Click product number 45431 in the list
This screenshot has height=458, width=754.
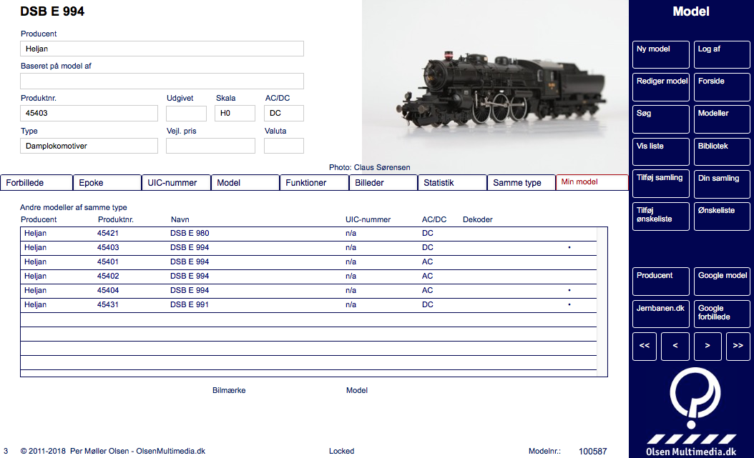pos(108,305)
